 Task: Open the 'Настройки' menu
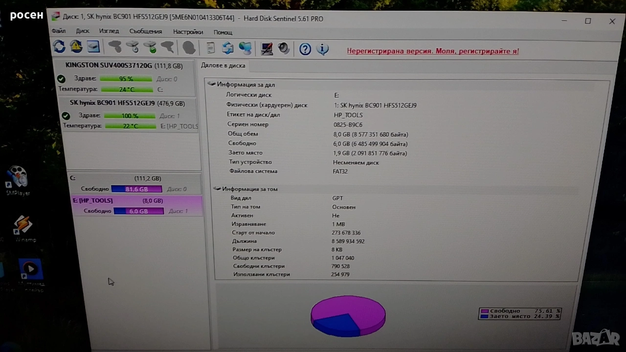(x=188, y=32)
